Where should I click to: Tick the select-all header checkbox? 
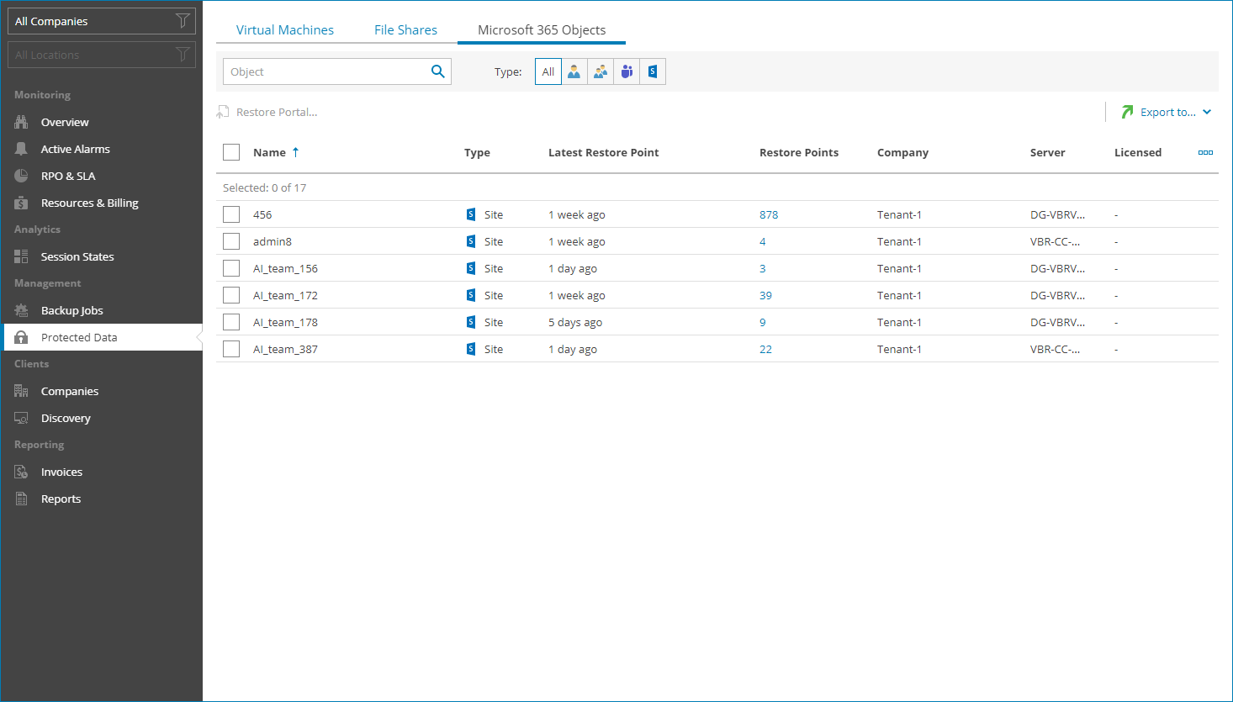(x=231, y=152)
